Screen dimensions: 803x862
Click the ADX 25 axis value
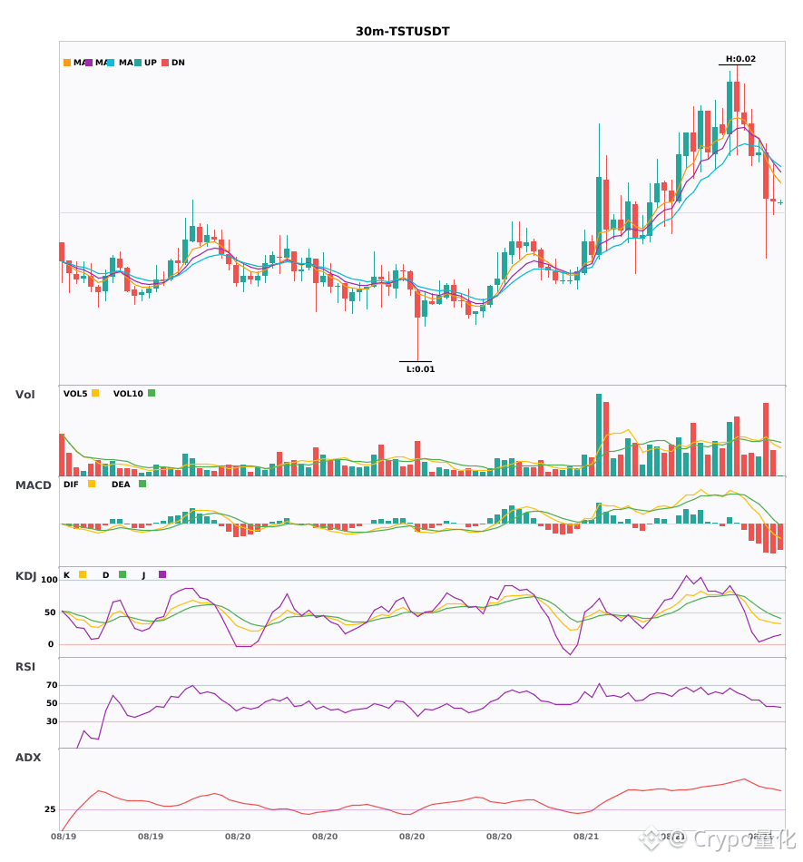(50, 809)
